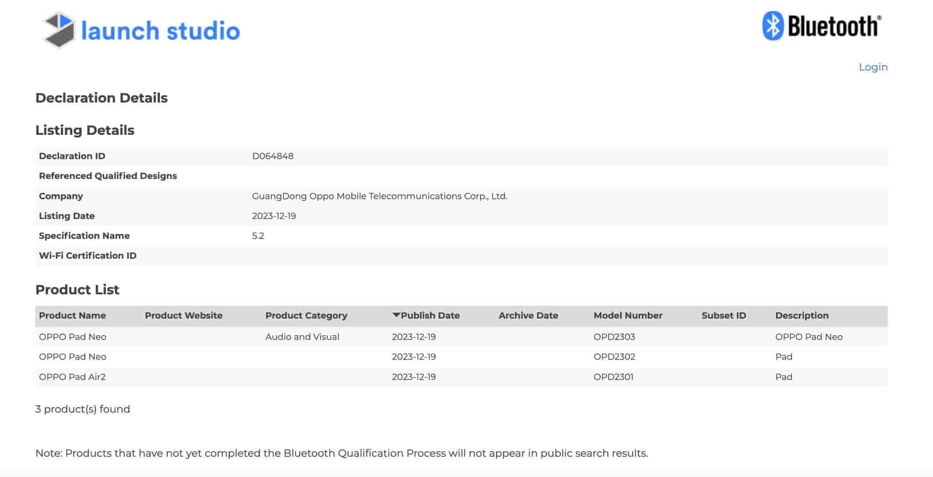The height and width of the screenshot is (477, 933).
Task: Click the Archive Date column header
Action: tap(528, 315)
